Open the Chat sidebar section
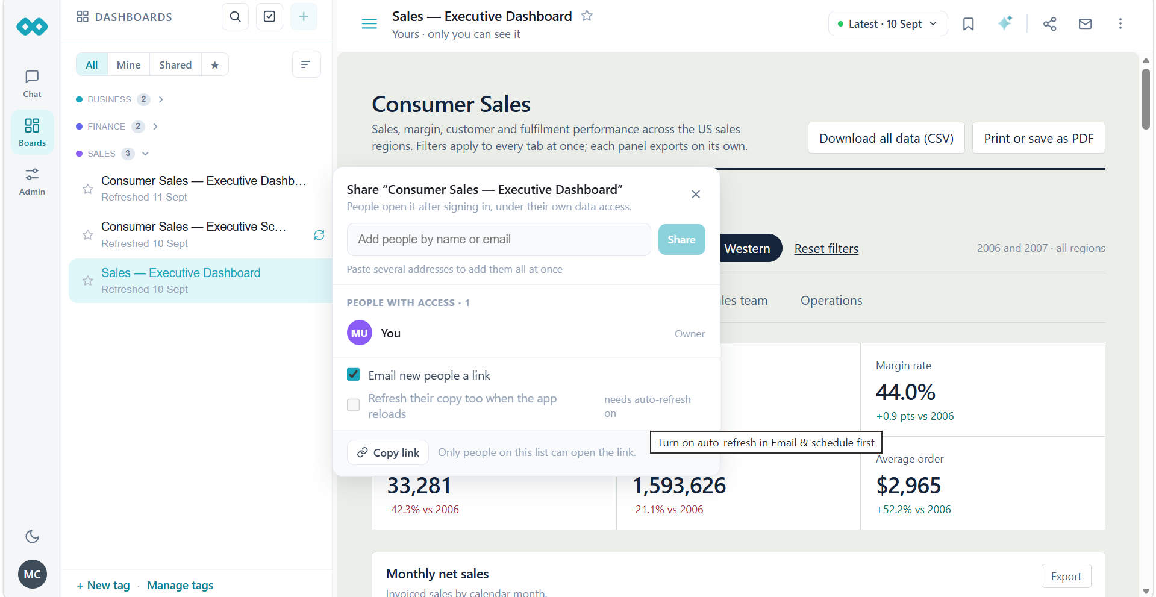Screen dimensions: 1156x597 [x=32, y=84]
